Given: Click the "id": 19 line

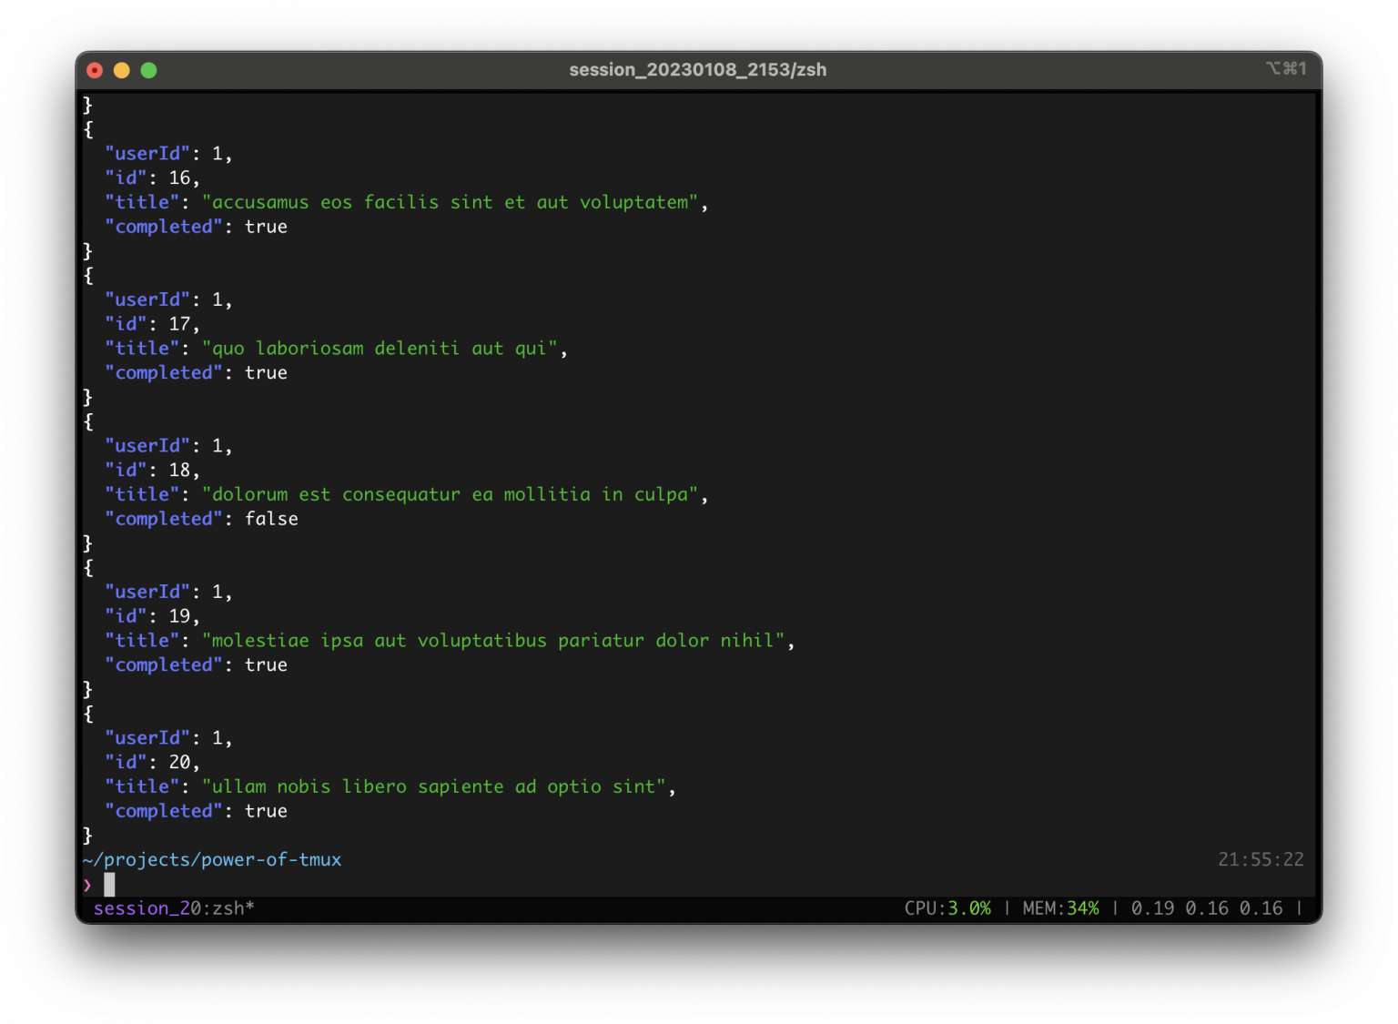Looking at the screenshot, I should tap(152, 616).
